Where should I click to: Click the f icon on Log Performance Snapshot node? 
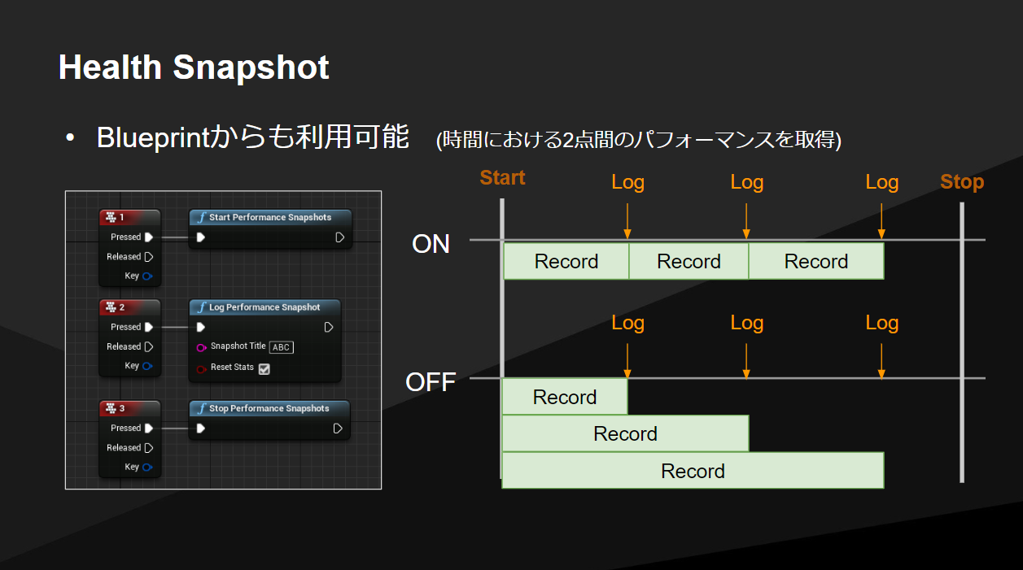(200, 307)
